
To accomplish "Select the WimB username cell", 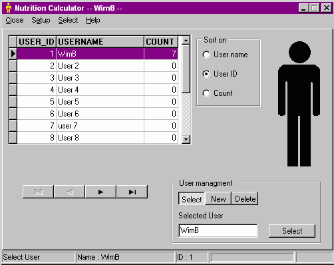I will [100, 54].
